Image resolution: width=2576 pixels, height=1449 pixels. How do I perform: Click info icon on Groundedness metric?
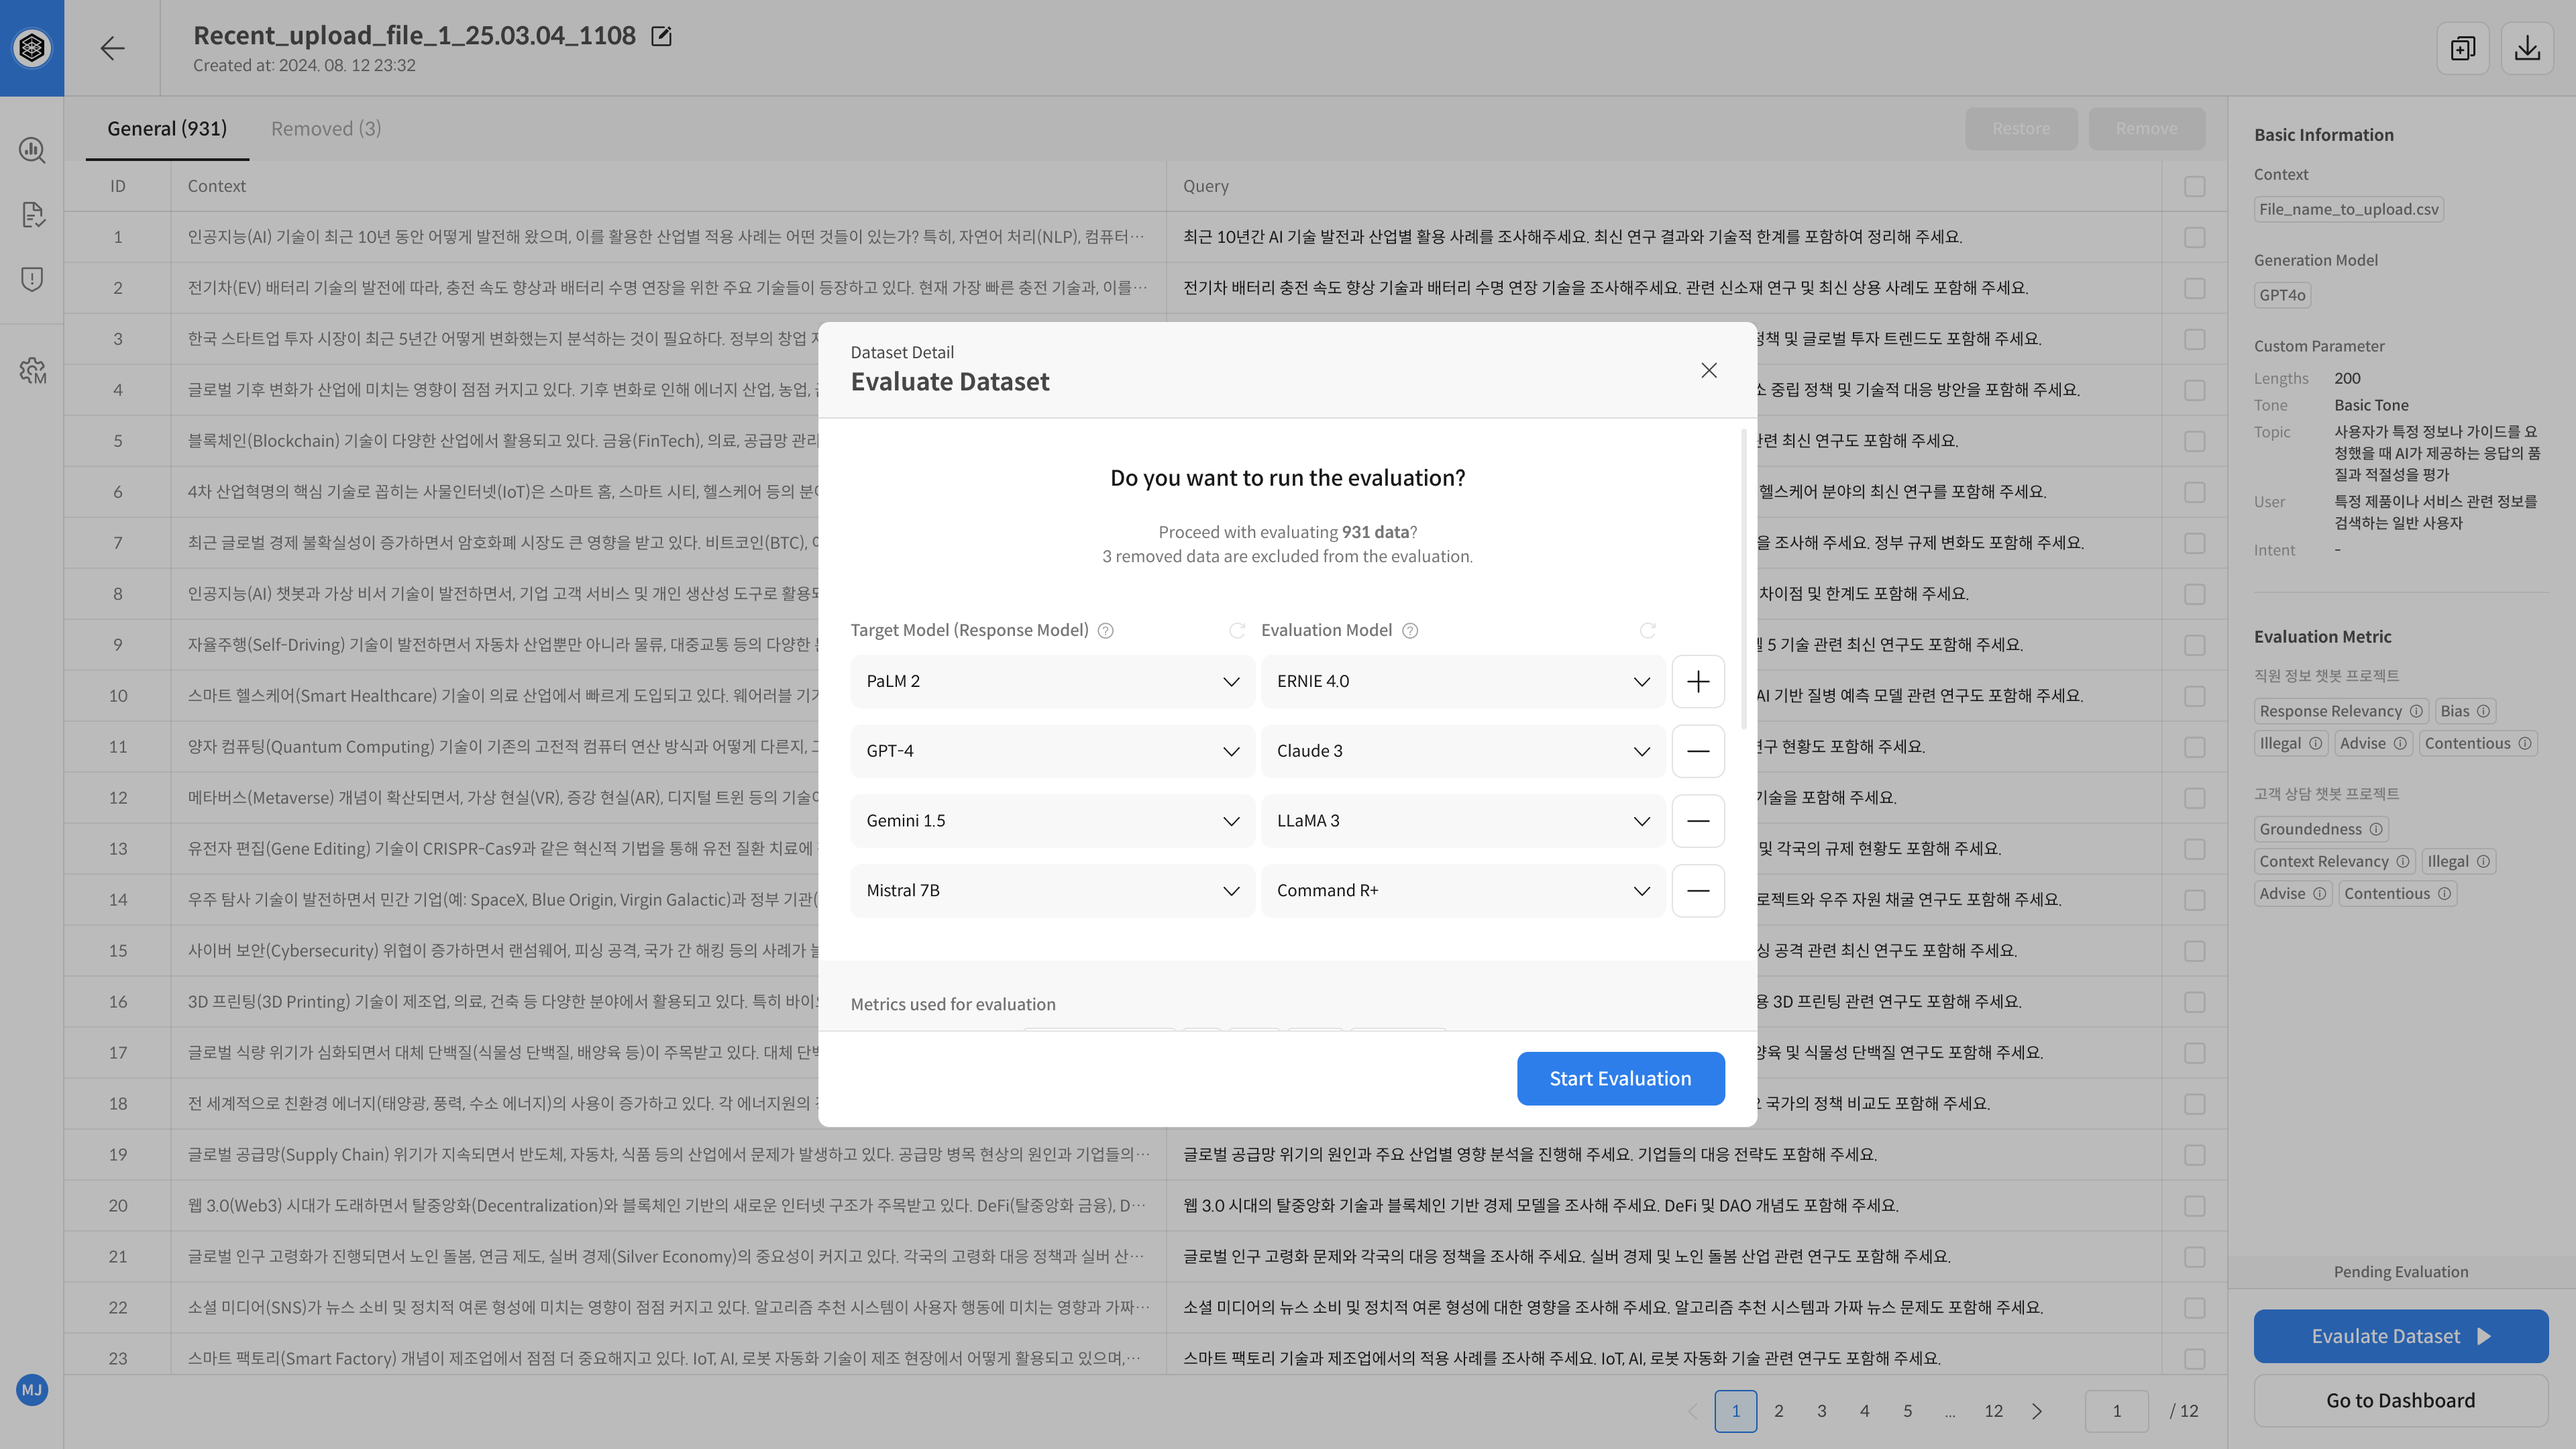tap(2376, 829)
